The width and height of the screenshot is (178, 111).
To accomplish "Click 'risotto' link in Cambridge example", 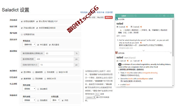I will coord(130,79).
